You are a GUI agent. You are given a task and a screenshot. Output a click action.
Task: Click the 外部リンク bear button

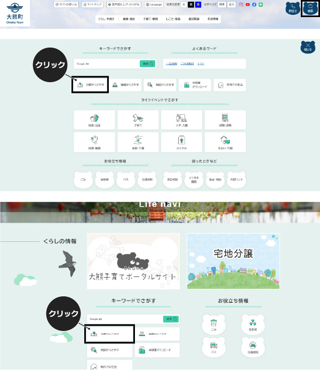(x=236, y=179)
